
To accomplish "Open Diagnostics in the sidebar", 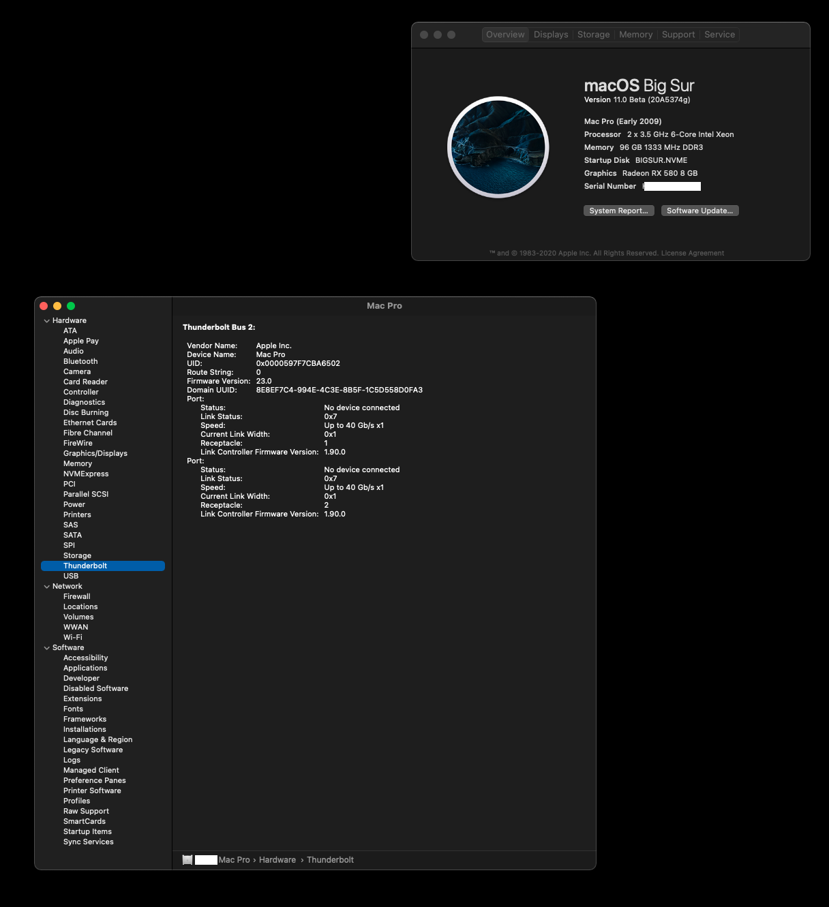I will (84, 403).
